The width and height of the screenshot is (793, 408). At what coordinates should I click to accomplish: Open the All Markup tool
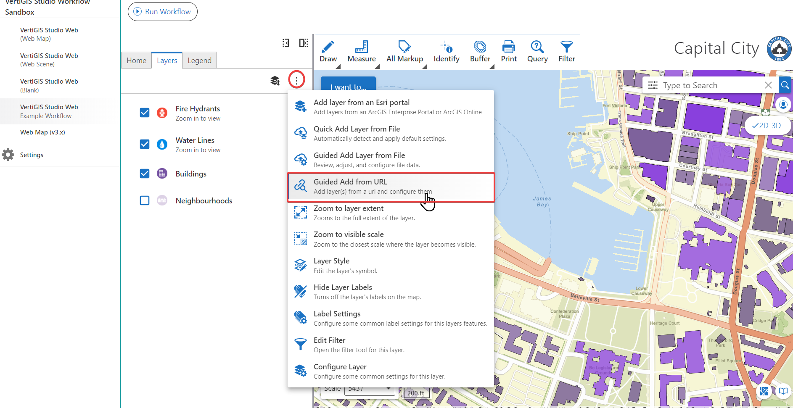pos(404,52)
